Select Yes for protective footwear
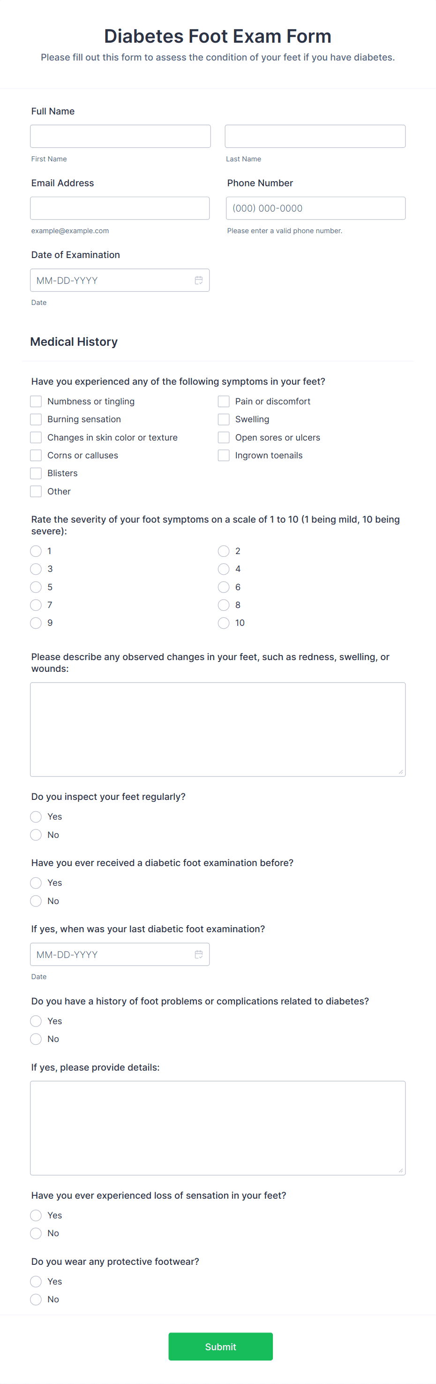The height and width of the screenshot is (1384, 436). pos(36,1281)
